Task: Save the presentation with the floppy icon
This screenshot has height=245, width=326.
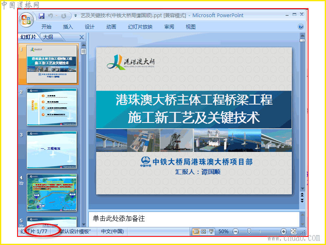Action: pos(42,16)
